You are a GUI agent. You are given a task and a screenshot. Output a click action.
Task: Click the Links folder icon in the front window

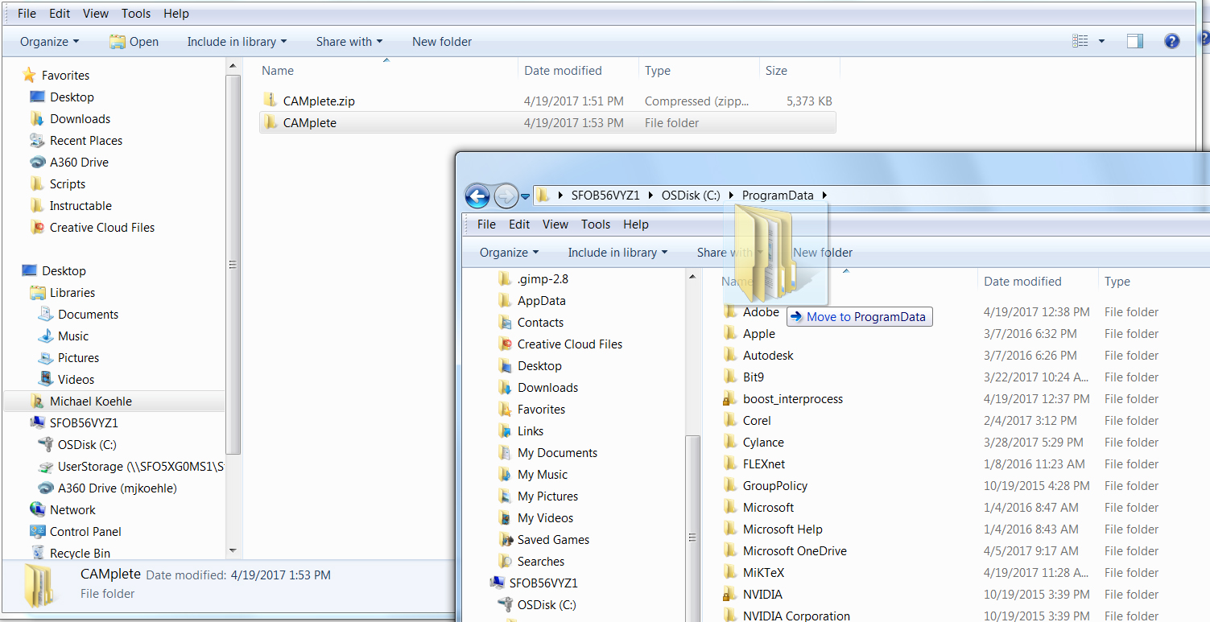pyautogui.click(x=505, y=430)
